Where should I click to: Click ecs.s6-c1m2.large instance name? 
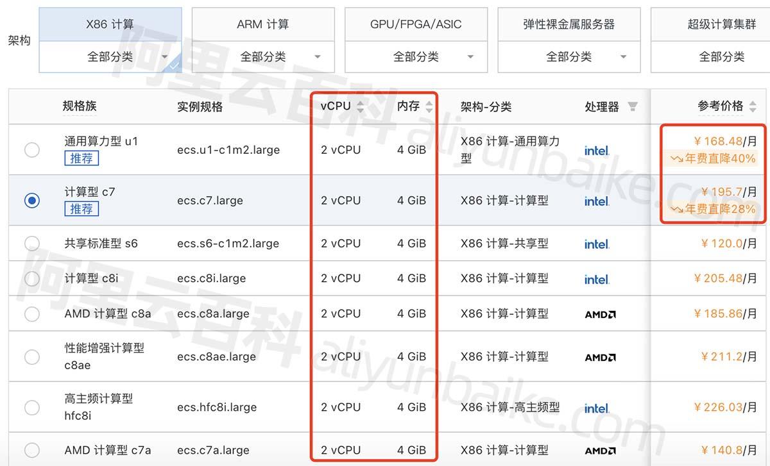(228, 244)
